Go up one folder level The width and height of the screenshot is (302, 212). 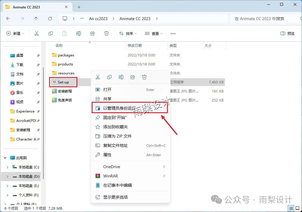(x=36, y=19)
